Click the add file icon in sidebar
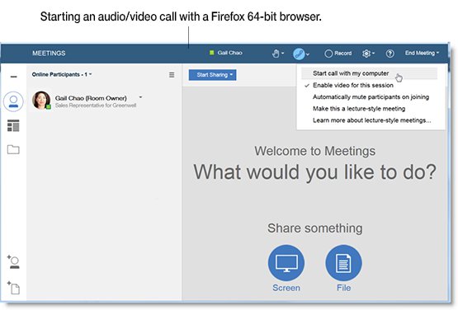458x310 pixels. [x=13, y=288]
